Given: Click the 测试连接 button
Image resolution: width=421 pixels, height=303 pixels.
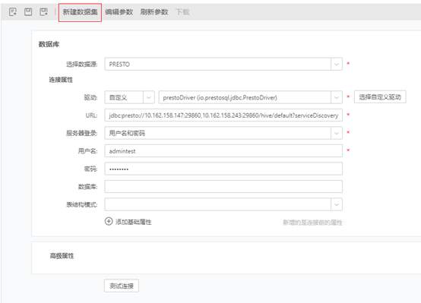Looking at the screenshot, I should click(x=122, y=286).
